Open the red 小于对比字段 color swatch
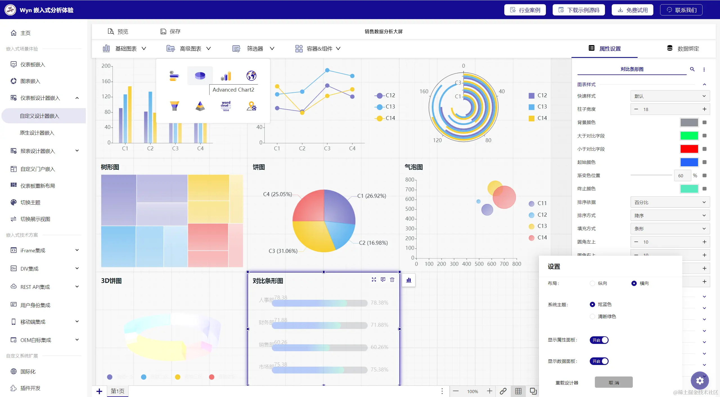Image resolution: width=720 pixels, height=397 pixels. coord(689,149)
